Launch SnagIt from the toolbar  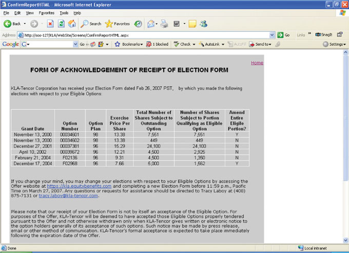[325, 34]
